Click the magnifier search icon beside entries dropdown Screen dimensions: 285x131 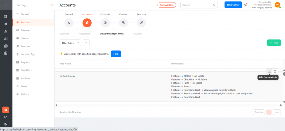(x=86, y=43)
